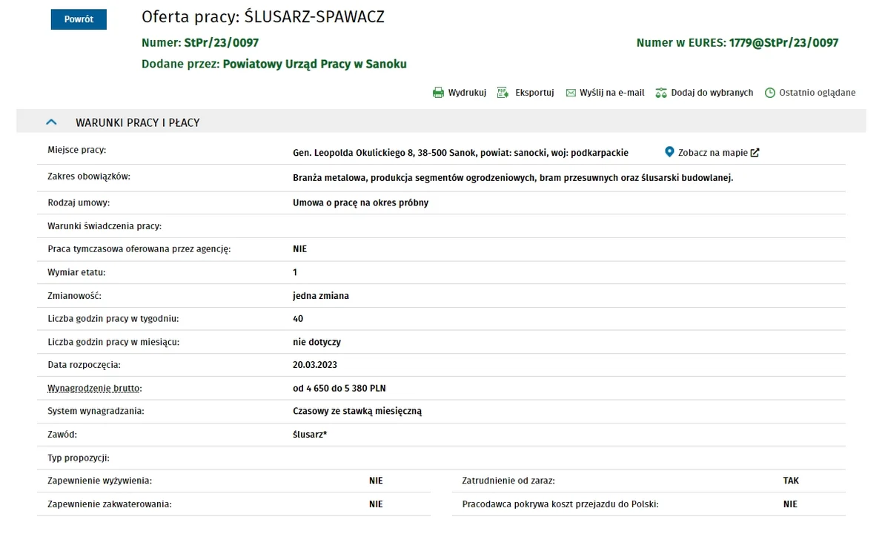Screen dimensions: 885x534
Task: Click the EURES number 1779@StPr/23/0097
Action: coord(783,43)
